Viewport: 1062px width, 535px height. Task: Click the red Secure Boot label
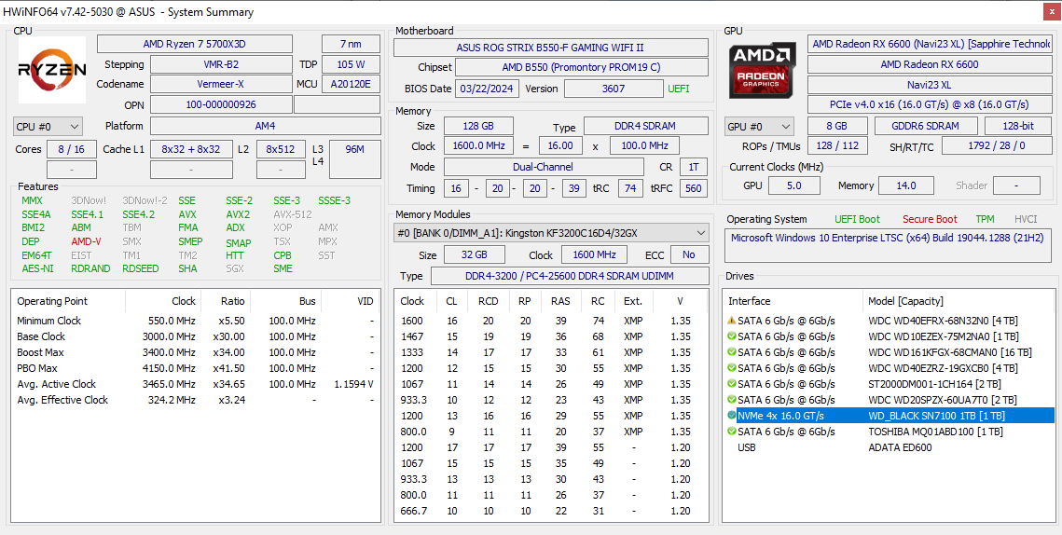pyautogui.click(x=930, y=219)
